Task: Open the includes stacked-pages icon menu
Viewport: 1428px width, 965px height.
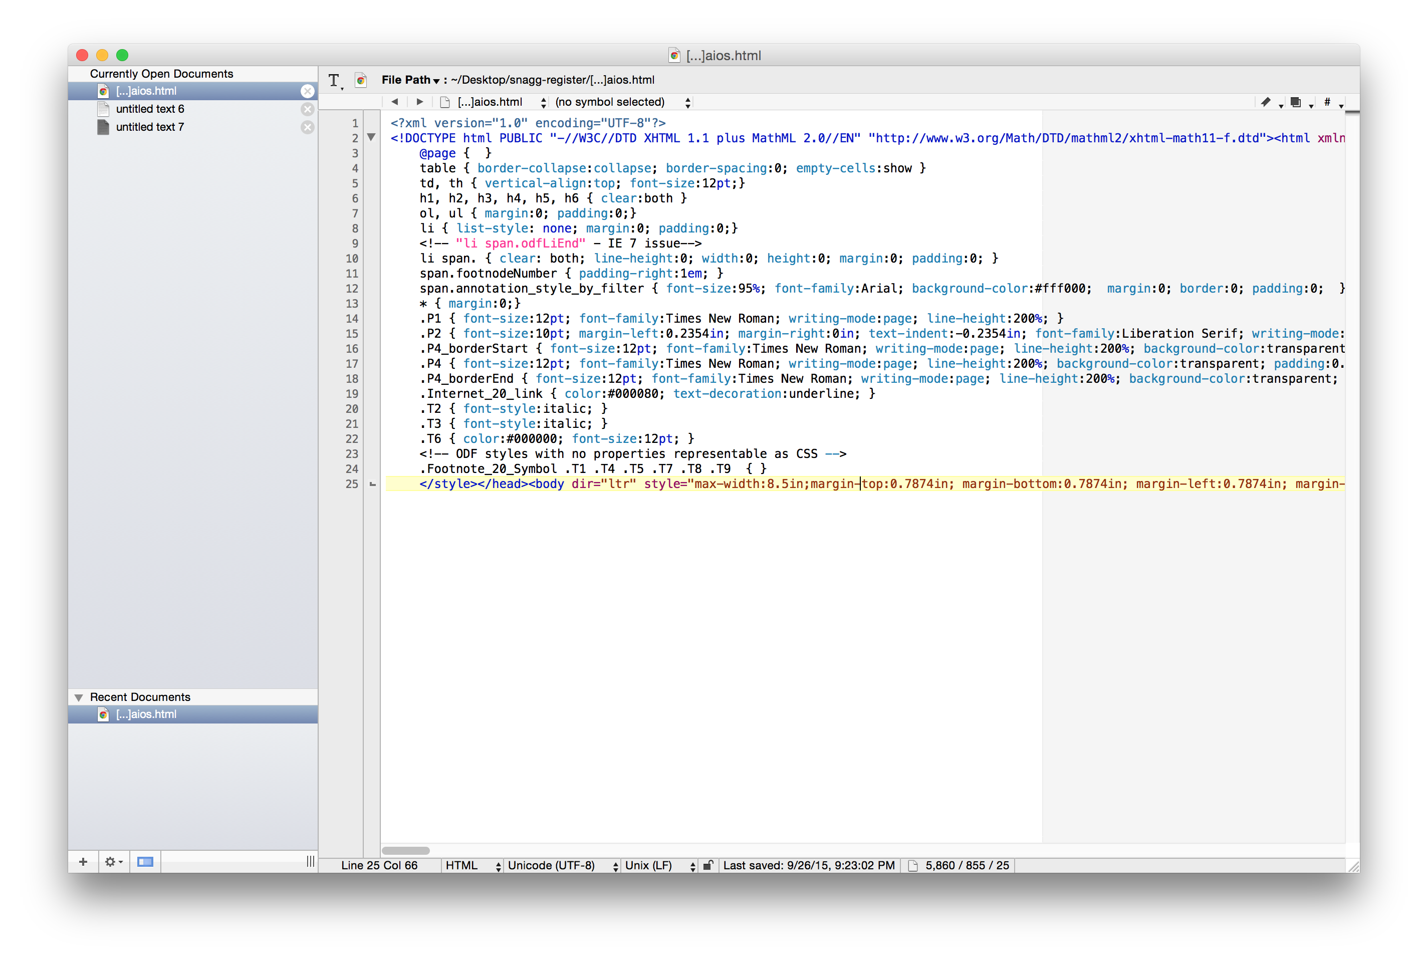Action: [1296, 102]
